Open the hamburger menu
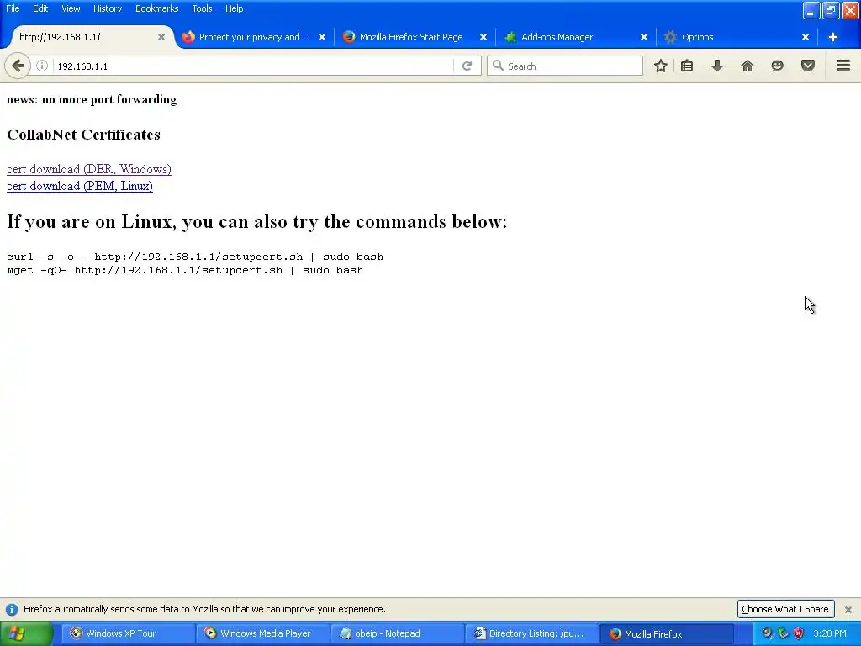 (x=843, y=66)
